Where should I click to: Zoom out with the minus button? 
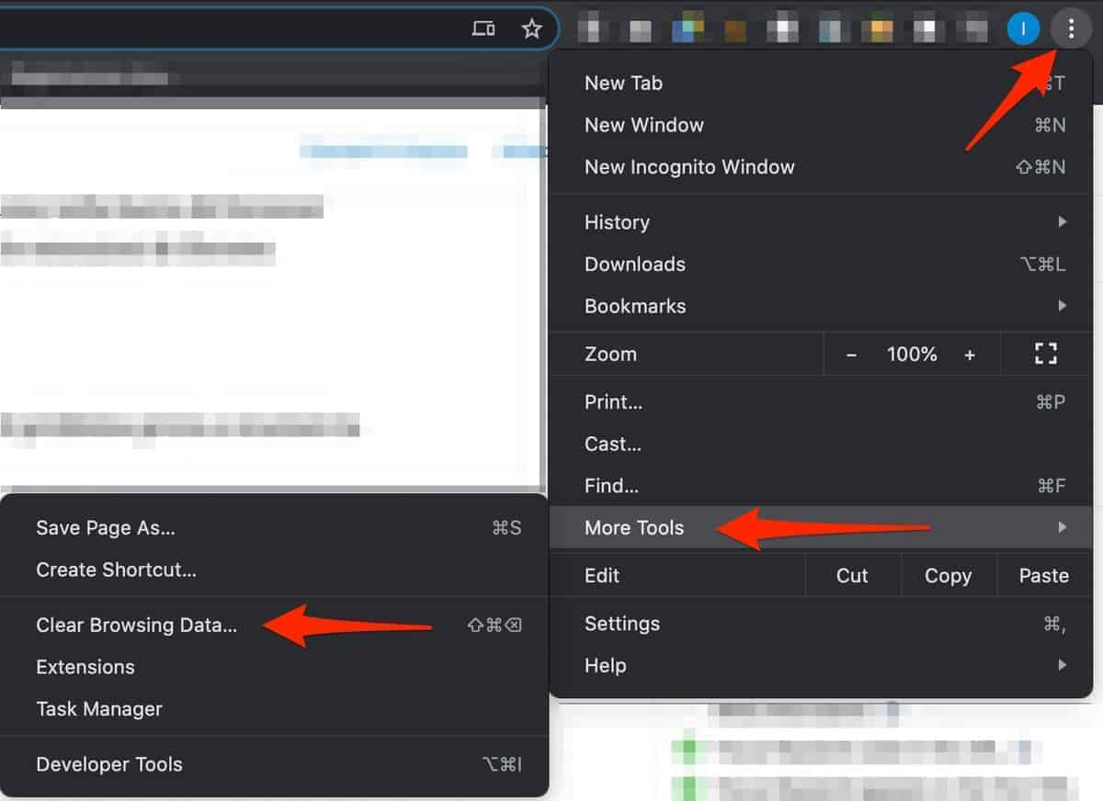[851, 355]
